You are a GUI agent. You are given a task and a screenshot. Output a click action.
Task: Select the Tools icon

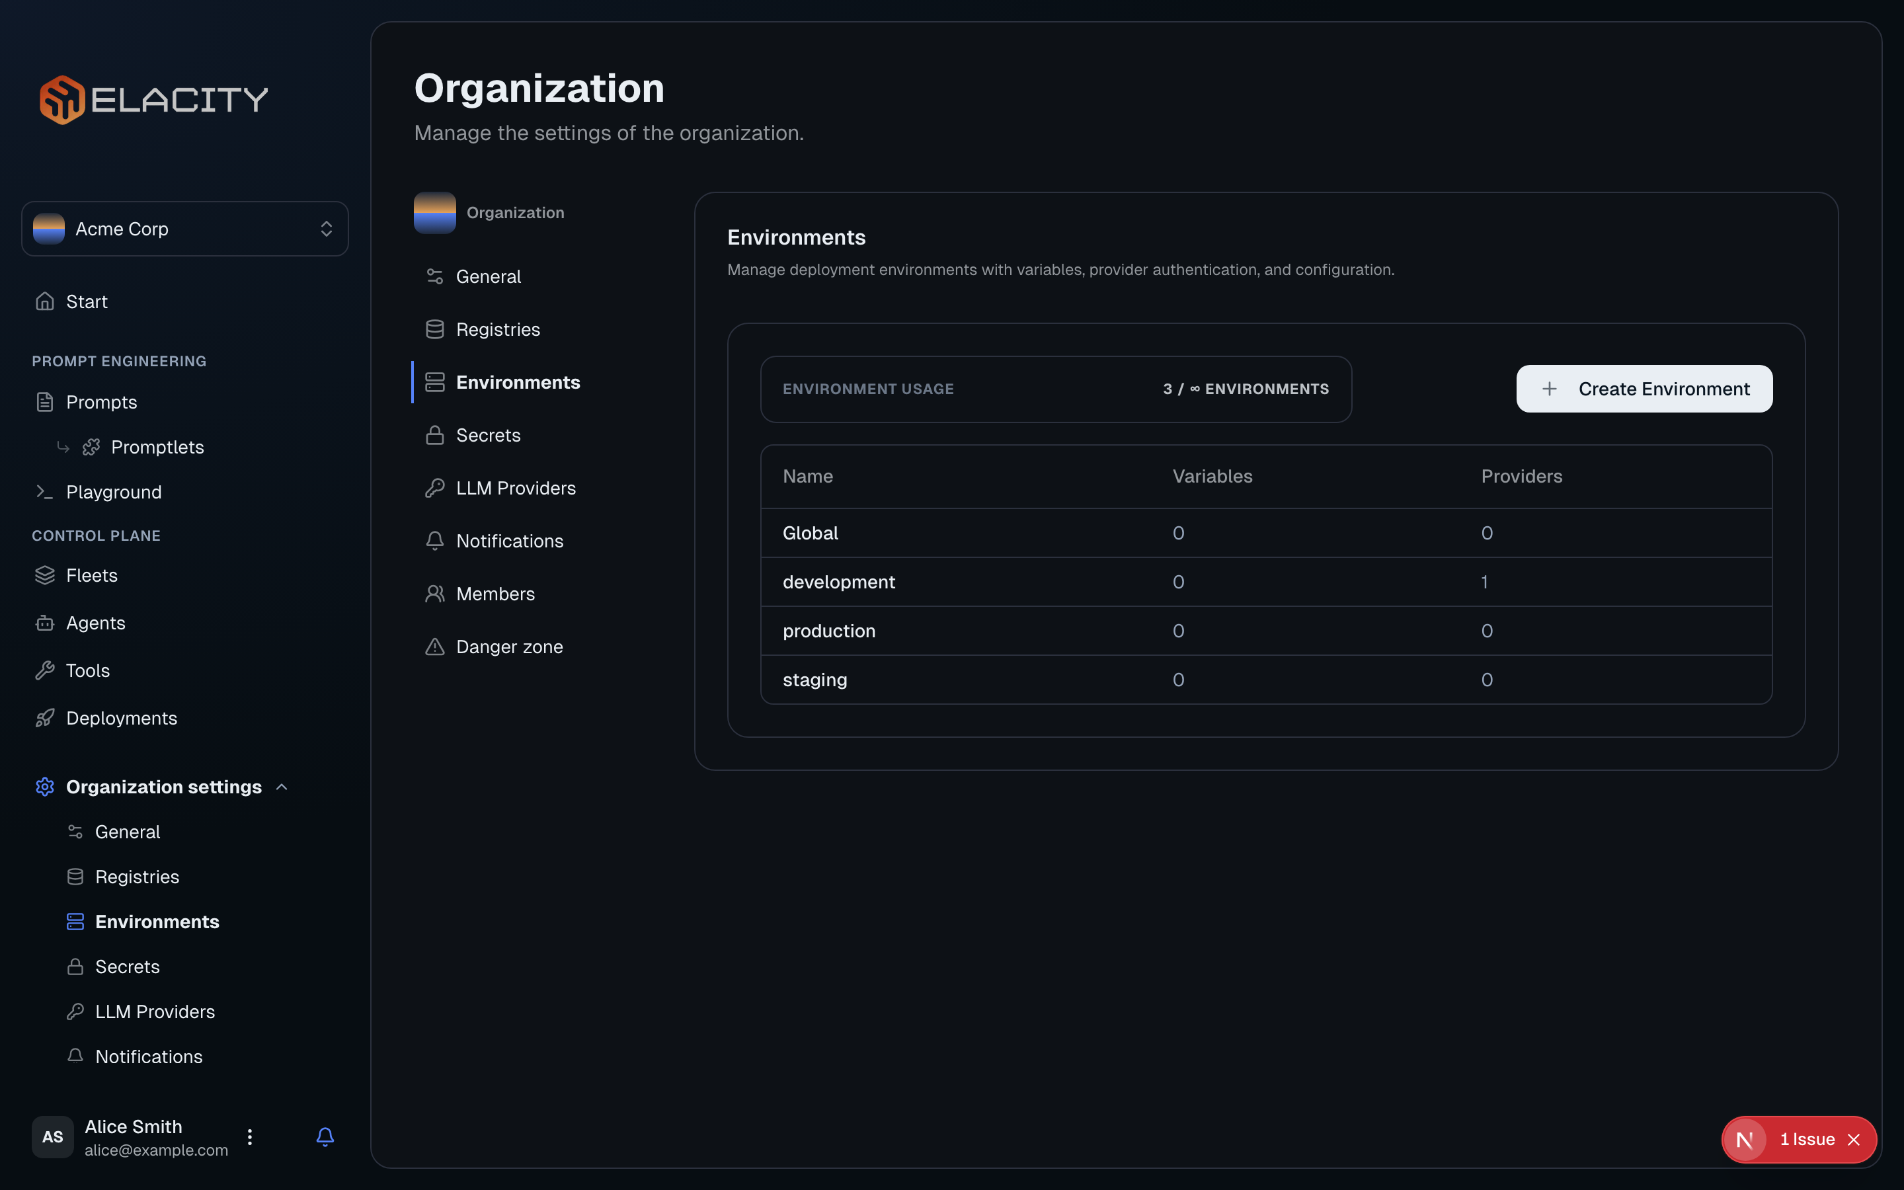pyautogui.click(x=45, y=670)
